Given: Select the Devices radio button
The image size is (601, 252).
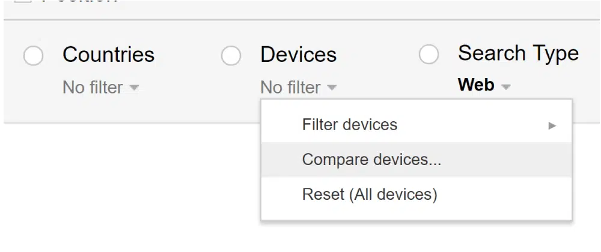Looking at the screenshot, I should [231, 56].
